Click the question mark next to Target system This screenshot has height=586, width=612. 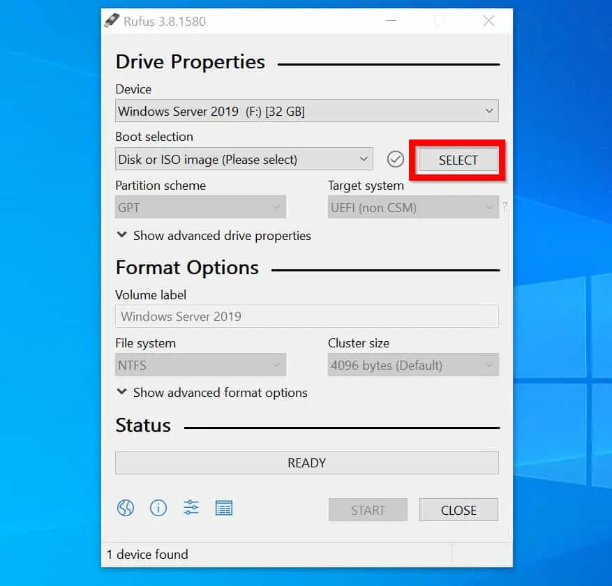point(505,207)
